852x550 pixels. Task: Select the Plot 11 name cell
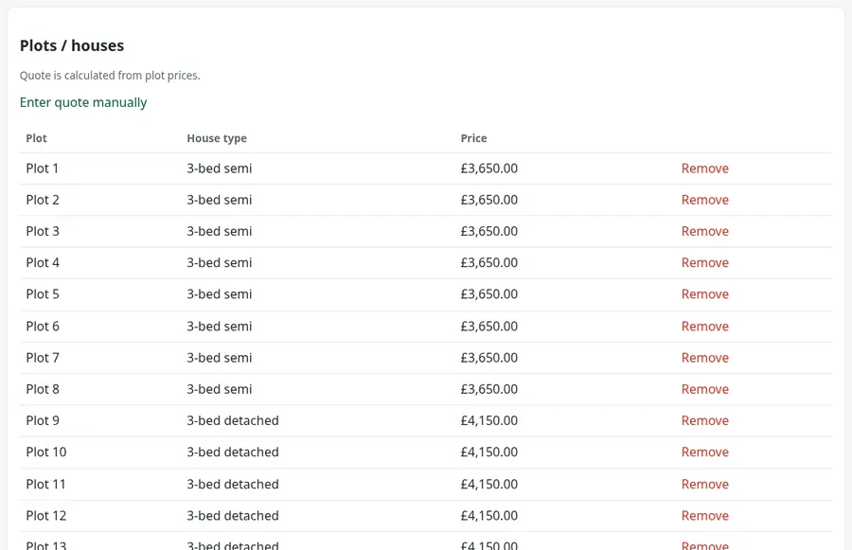[x=45, y=485]
